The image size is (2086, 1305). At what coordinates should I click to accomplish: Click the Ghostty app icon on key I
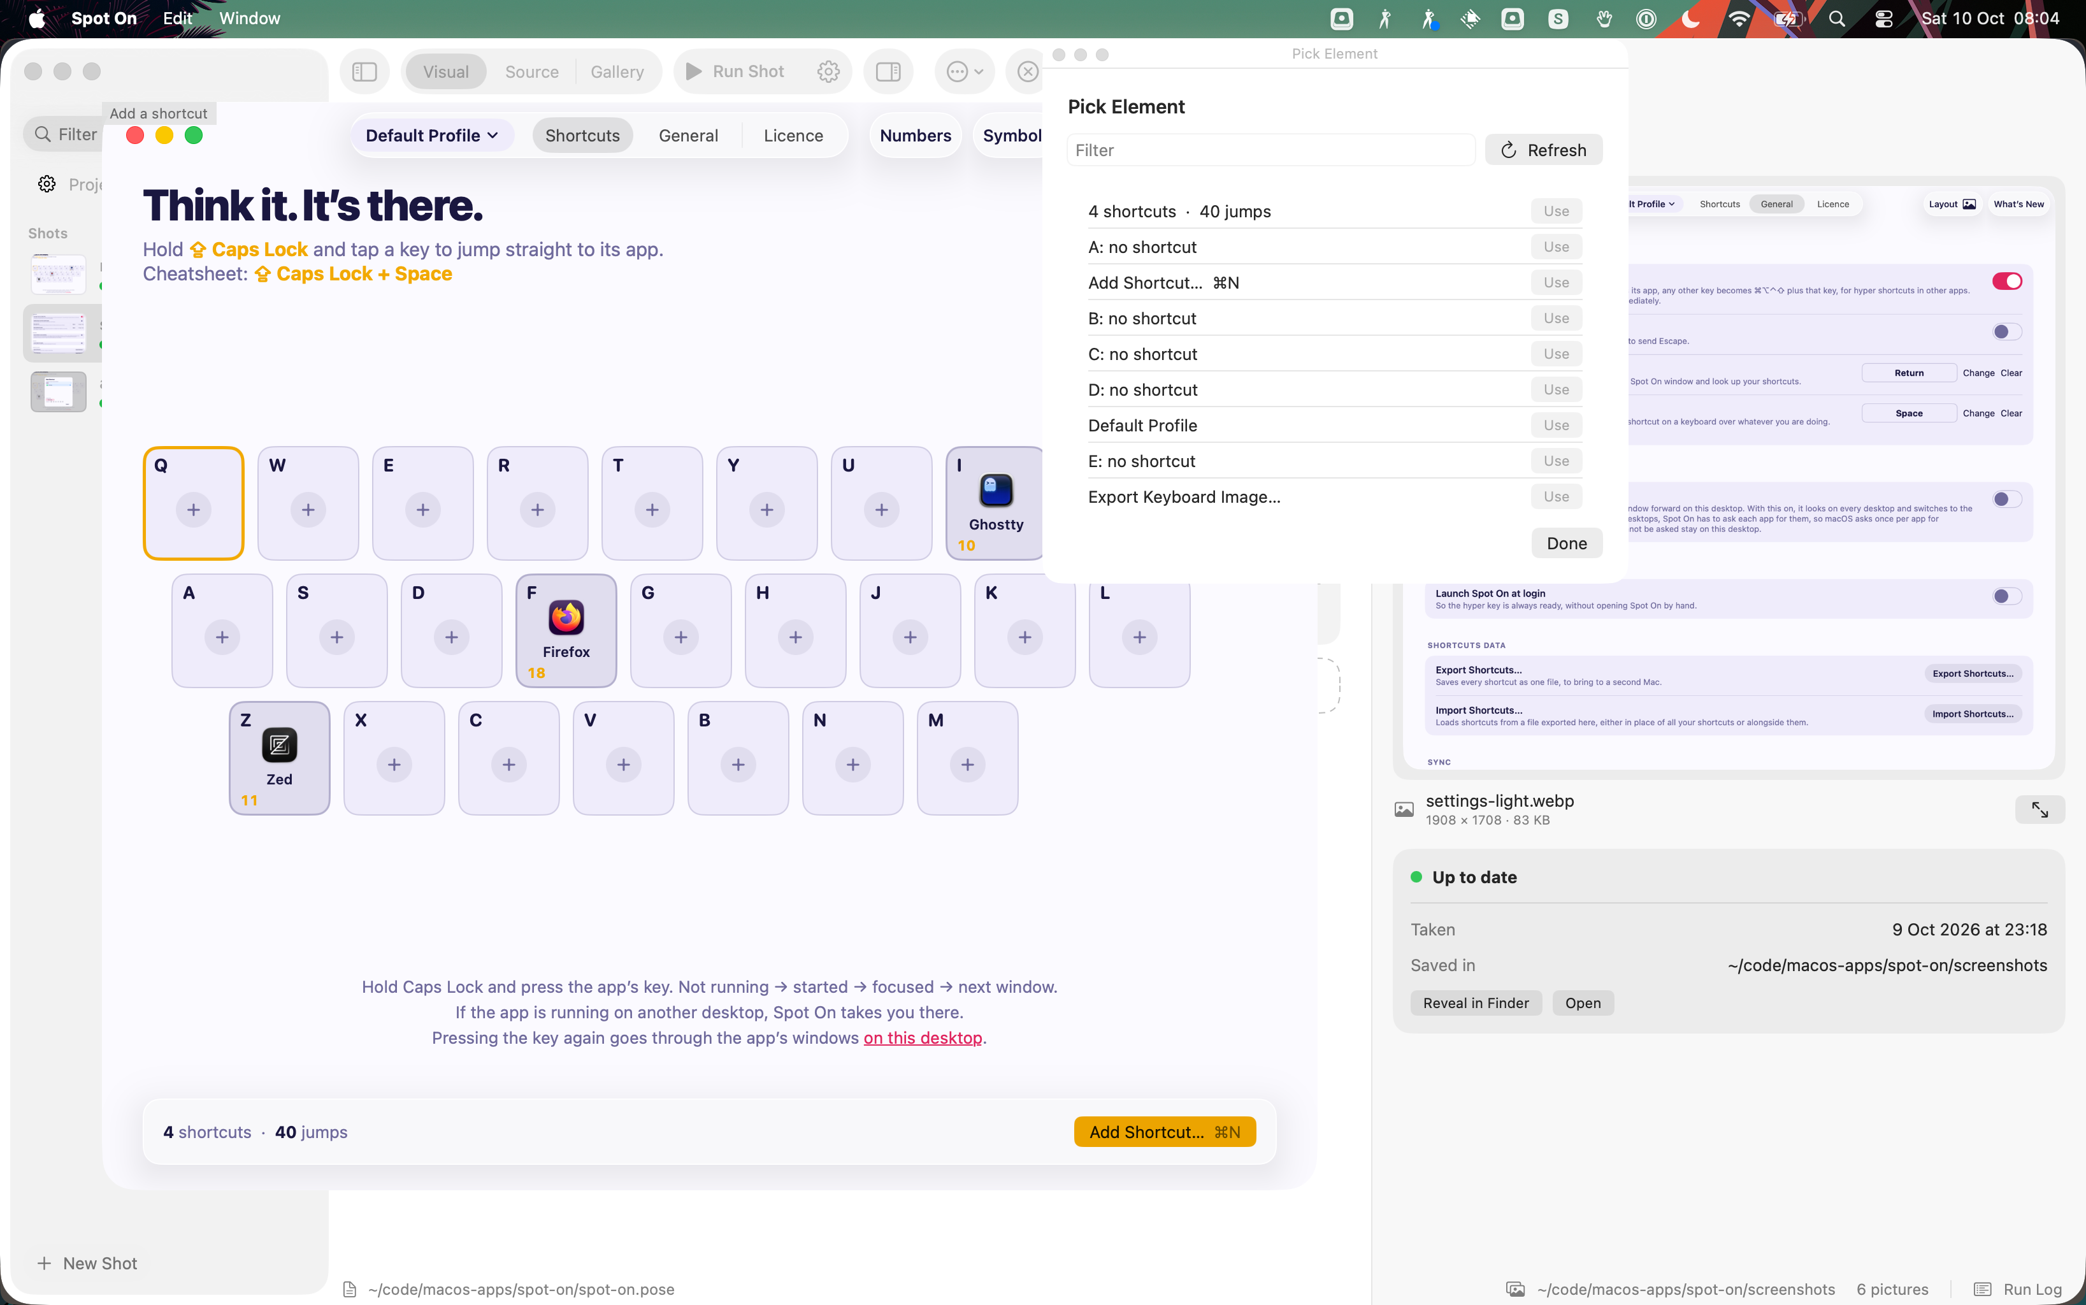pyautogui.click(x=996, y=490)
